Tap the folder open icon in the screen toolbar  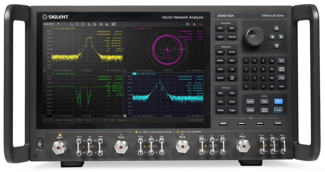107,24
